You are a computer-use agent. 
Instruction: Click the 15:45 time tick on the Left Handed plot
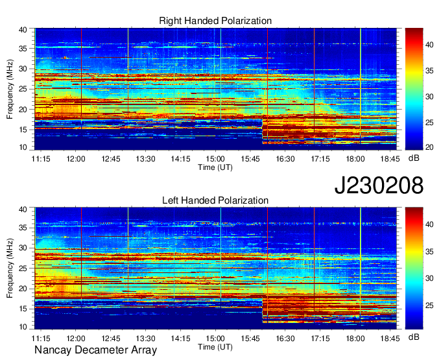click(x=250, y=339)
